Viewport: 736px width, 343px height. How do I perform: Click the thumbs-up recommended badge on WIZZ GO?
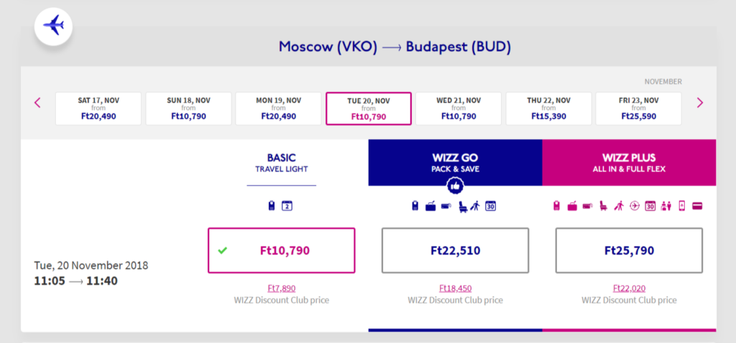point(455,186)
